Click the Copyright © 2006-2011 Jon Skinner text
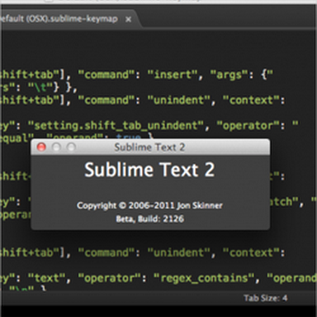Viewport: 317px width, 317px height. 150,206
